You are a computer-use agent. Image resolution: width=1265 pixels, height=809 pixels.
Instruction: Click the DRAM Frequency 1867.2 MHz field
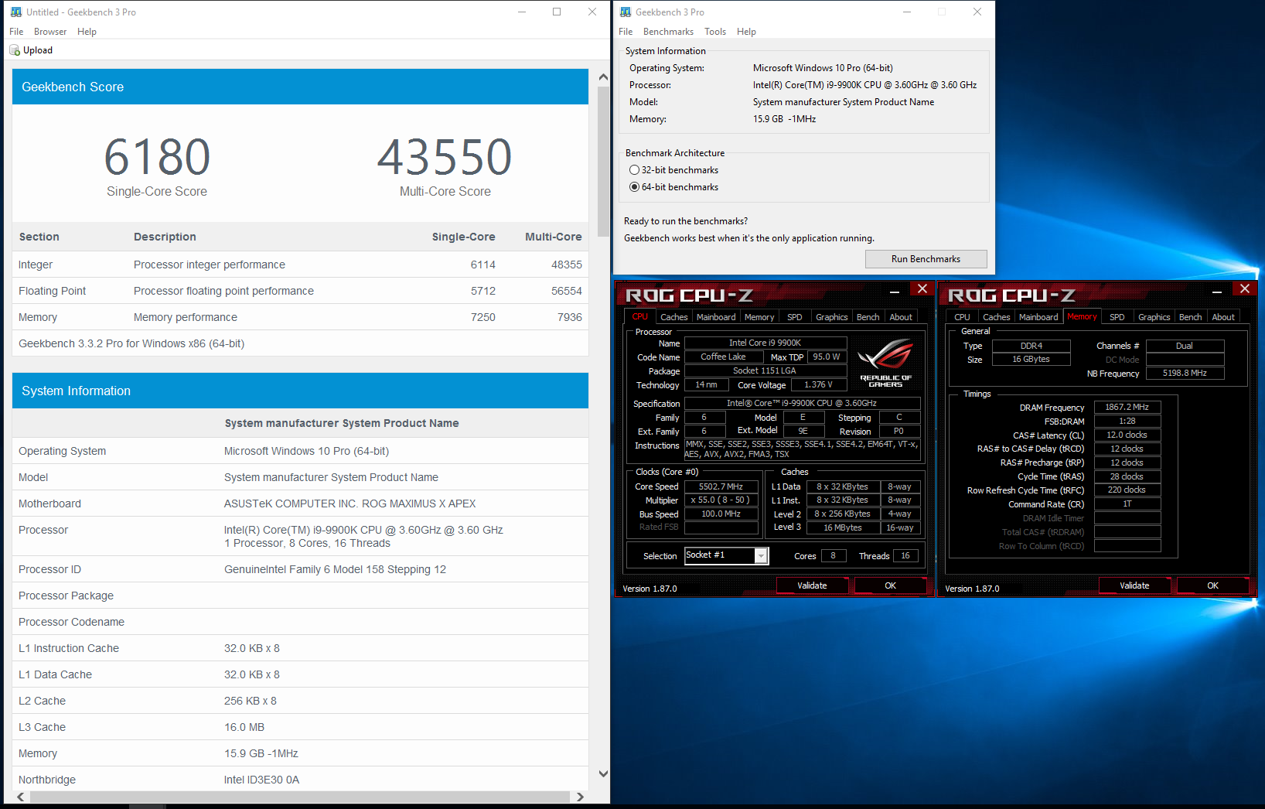click(x=1127, y=407)
